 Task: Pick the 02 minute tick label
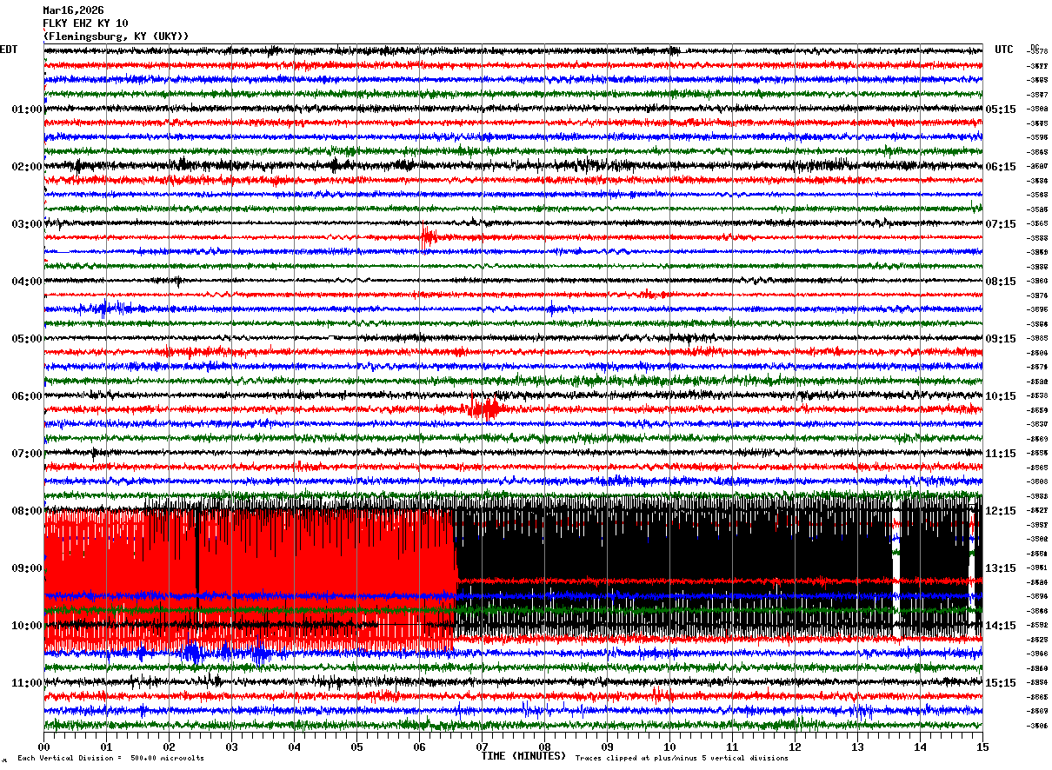click(169, 747)
